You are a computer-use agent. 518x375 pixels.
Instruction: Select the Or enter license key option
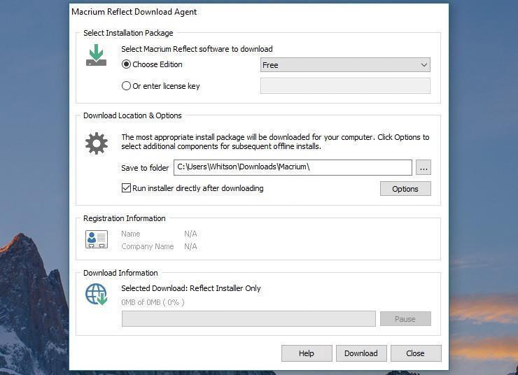(126, 86)
